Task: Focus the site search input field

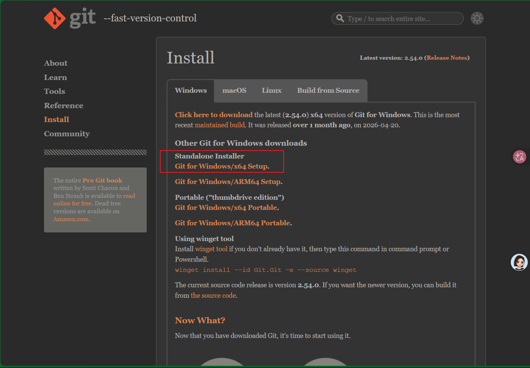Action: [398, 18]
